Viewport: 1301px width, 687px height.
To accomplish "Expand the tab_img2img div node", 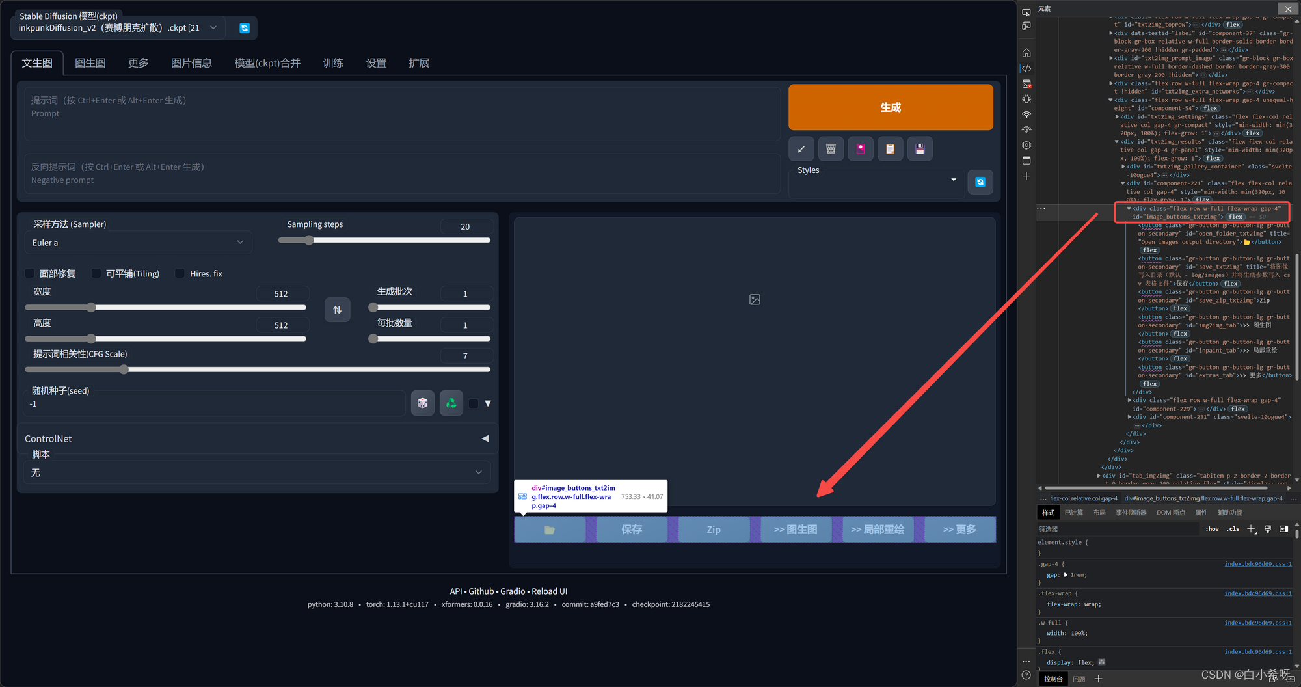I will [x=1099, y=476].
